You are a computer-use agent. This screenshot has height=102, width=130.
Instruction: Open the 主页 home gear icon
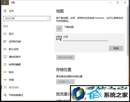tap(5, 11)
